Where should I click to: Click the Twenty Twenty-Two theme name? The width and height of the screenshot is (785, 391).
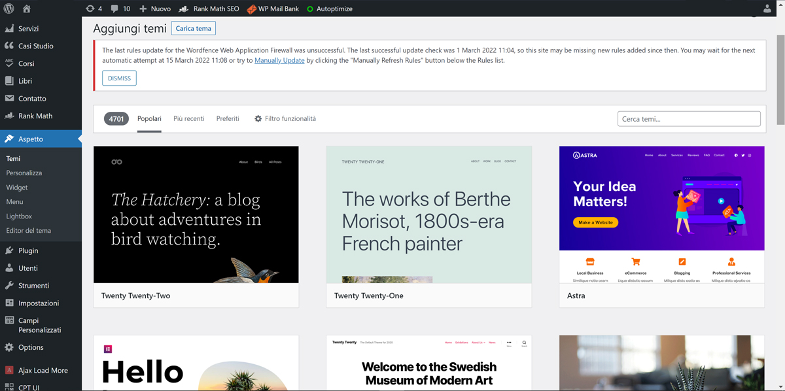pos(135,296)
